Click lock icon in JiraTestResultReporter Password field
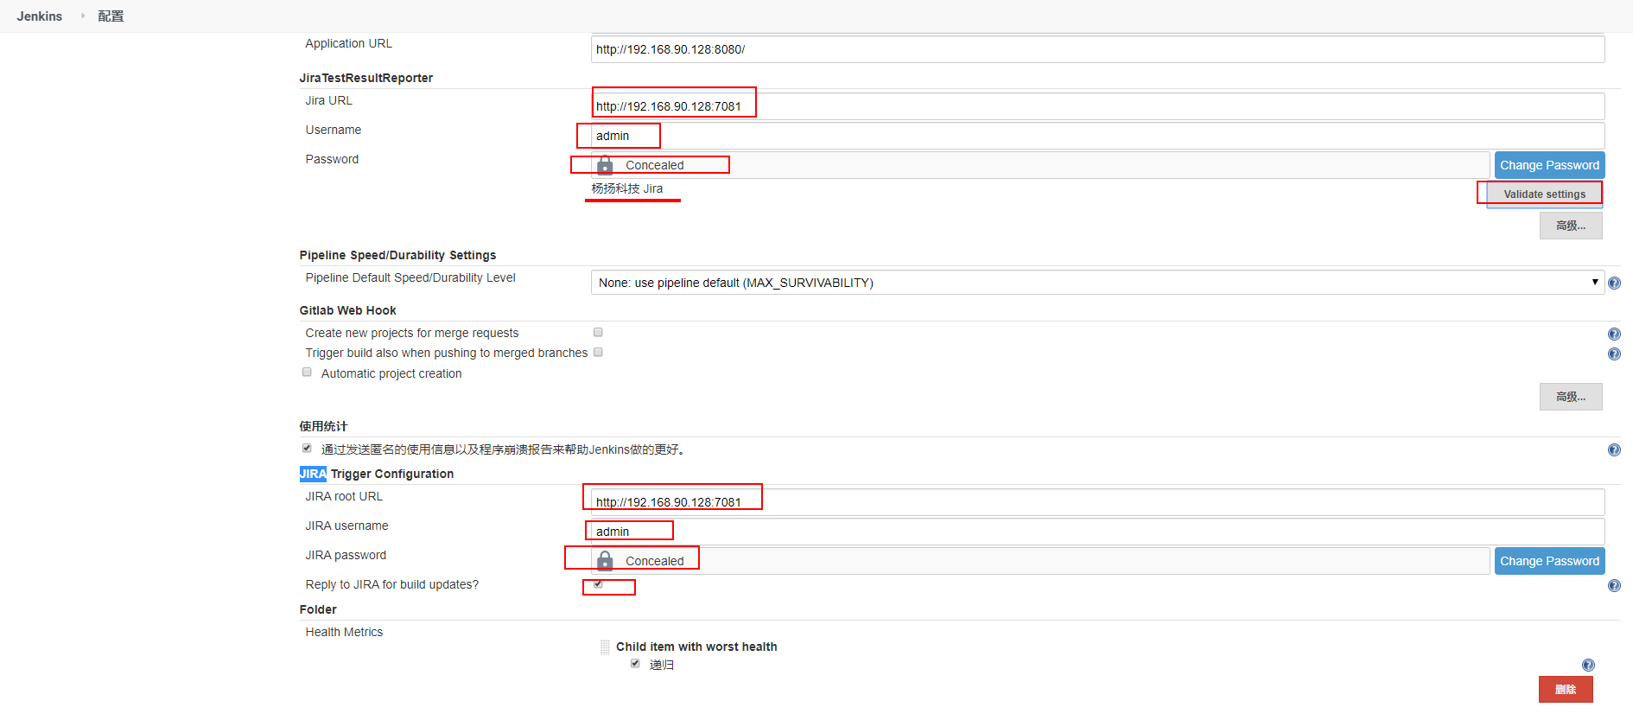This screenshot has width=1633, height=720. [605, 164]
